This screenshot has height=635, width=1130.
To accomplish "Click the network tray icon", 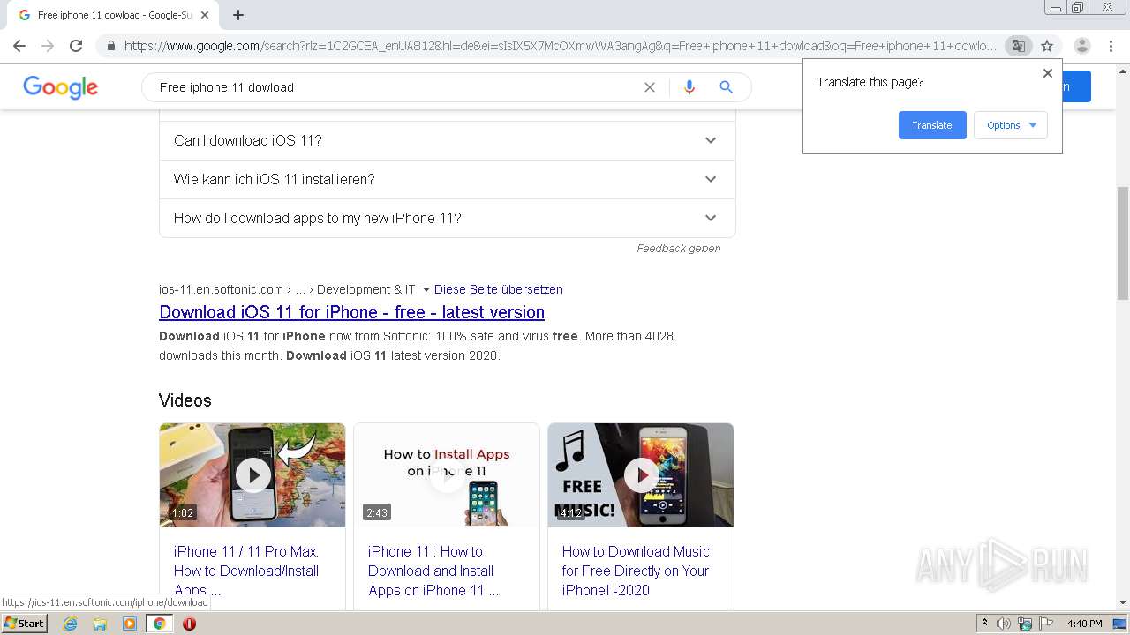I will [1025, 624].
